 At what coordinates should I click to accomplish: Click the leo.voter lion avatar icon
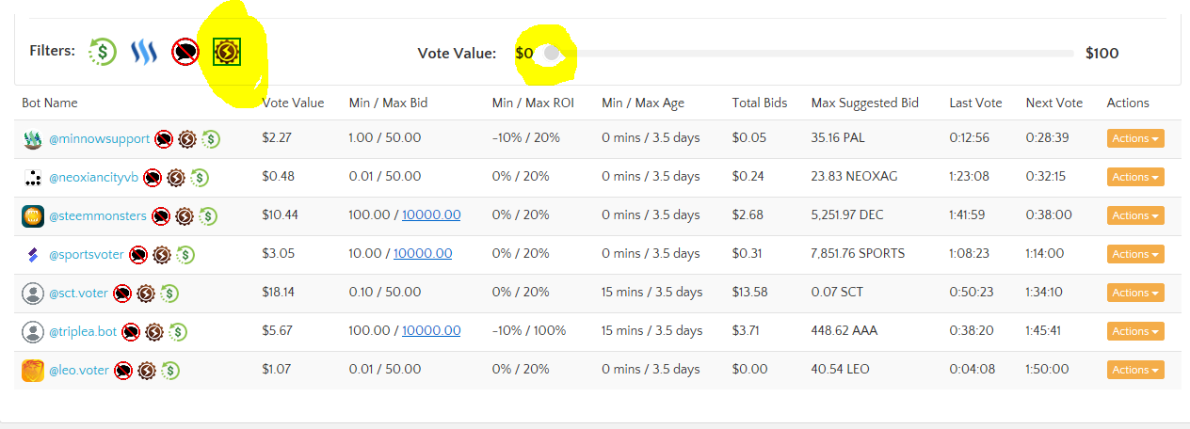coord(33,371)
